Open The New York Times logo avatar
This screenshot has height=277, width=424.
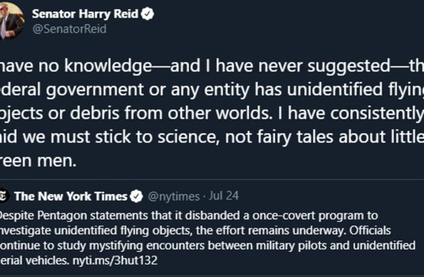pos(4,196)
